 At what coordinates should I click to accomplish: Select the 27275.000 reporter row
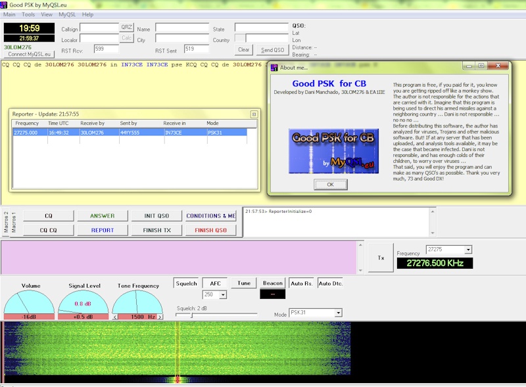pyautogui.click(x=130, y=133)
